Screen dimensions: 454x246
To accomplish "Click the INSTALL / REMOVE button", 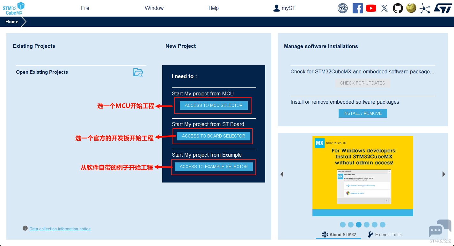I will [x=363, y=113].
